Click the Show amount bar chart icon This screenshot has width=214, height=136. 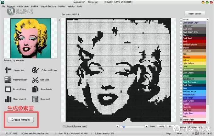click(x=8, y=99)
